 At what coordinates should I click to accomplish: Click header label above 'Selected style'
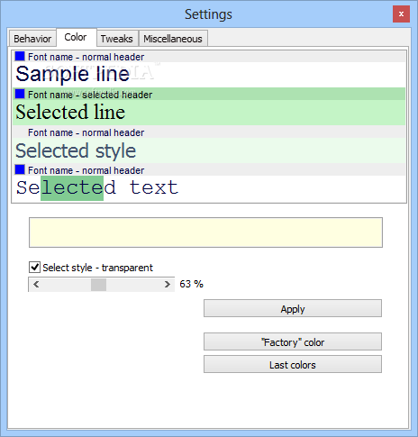(86, 132)
